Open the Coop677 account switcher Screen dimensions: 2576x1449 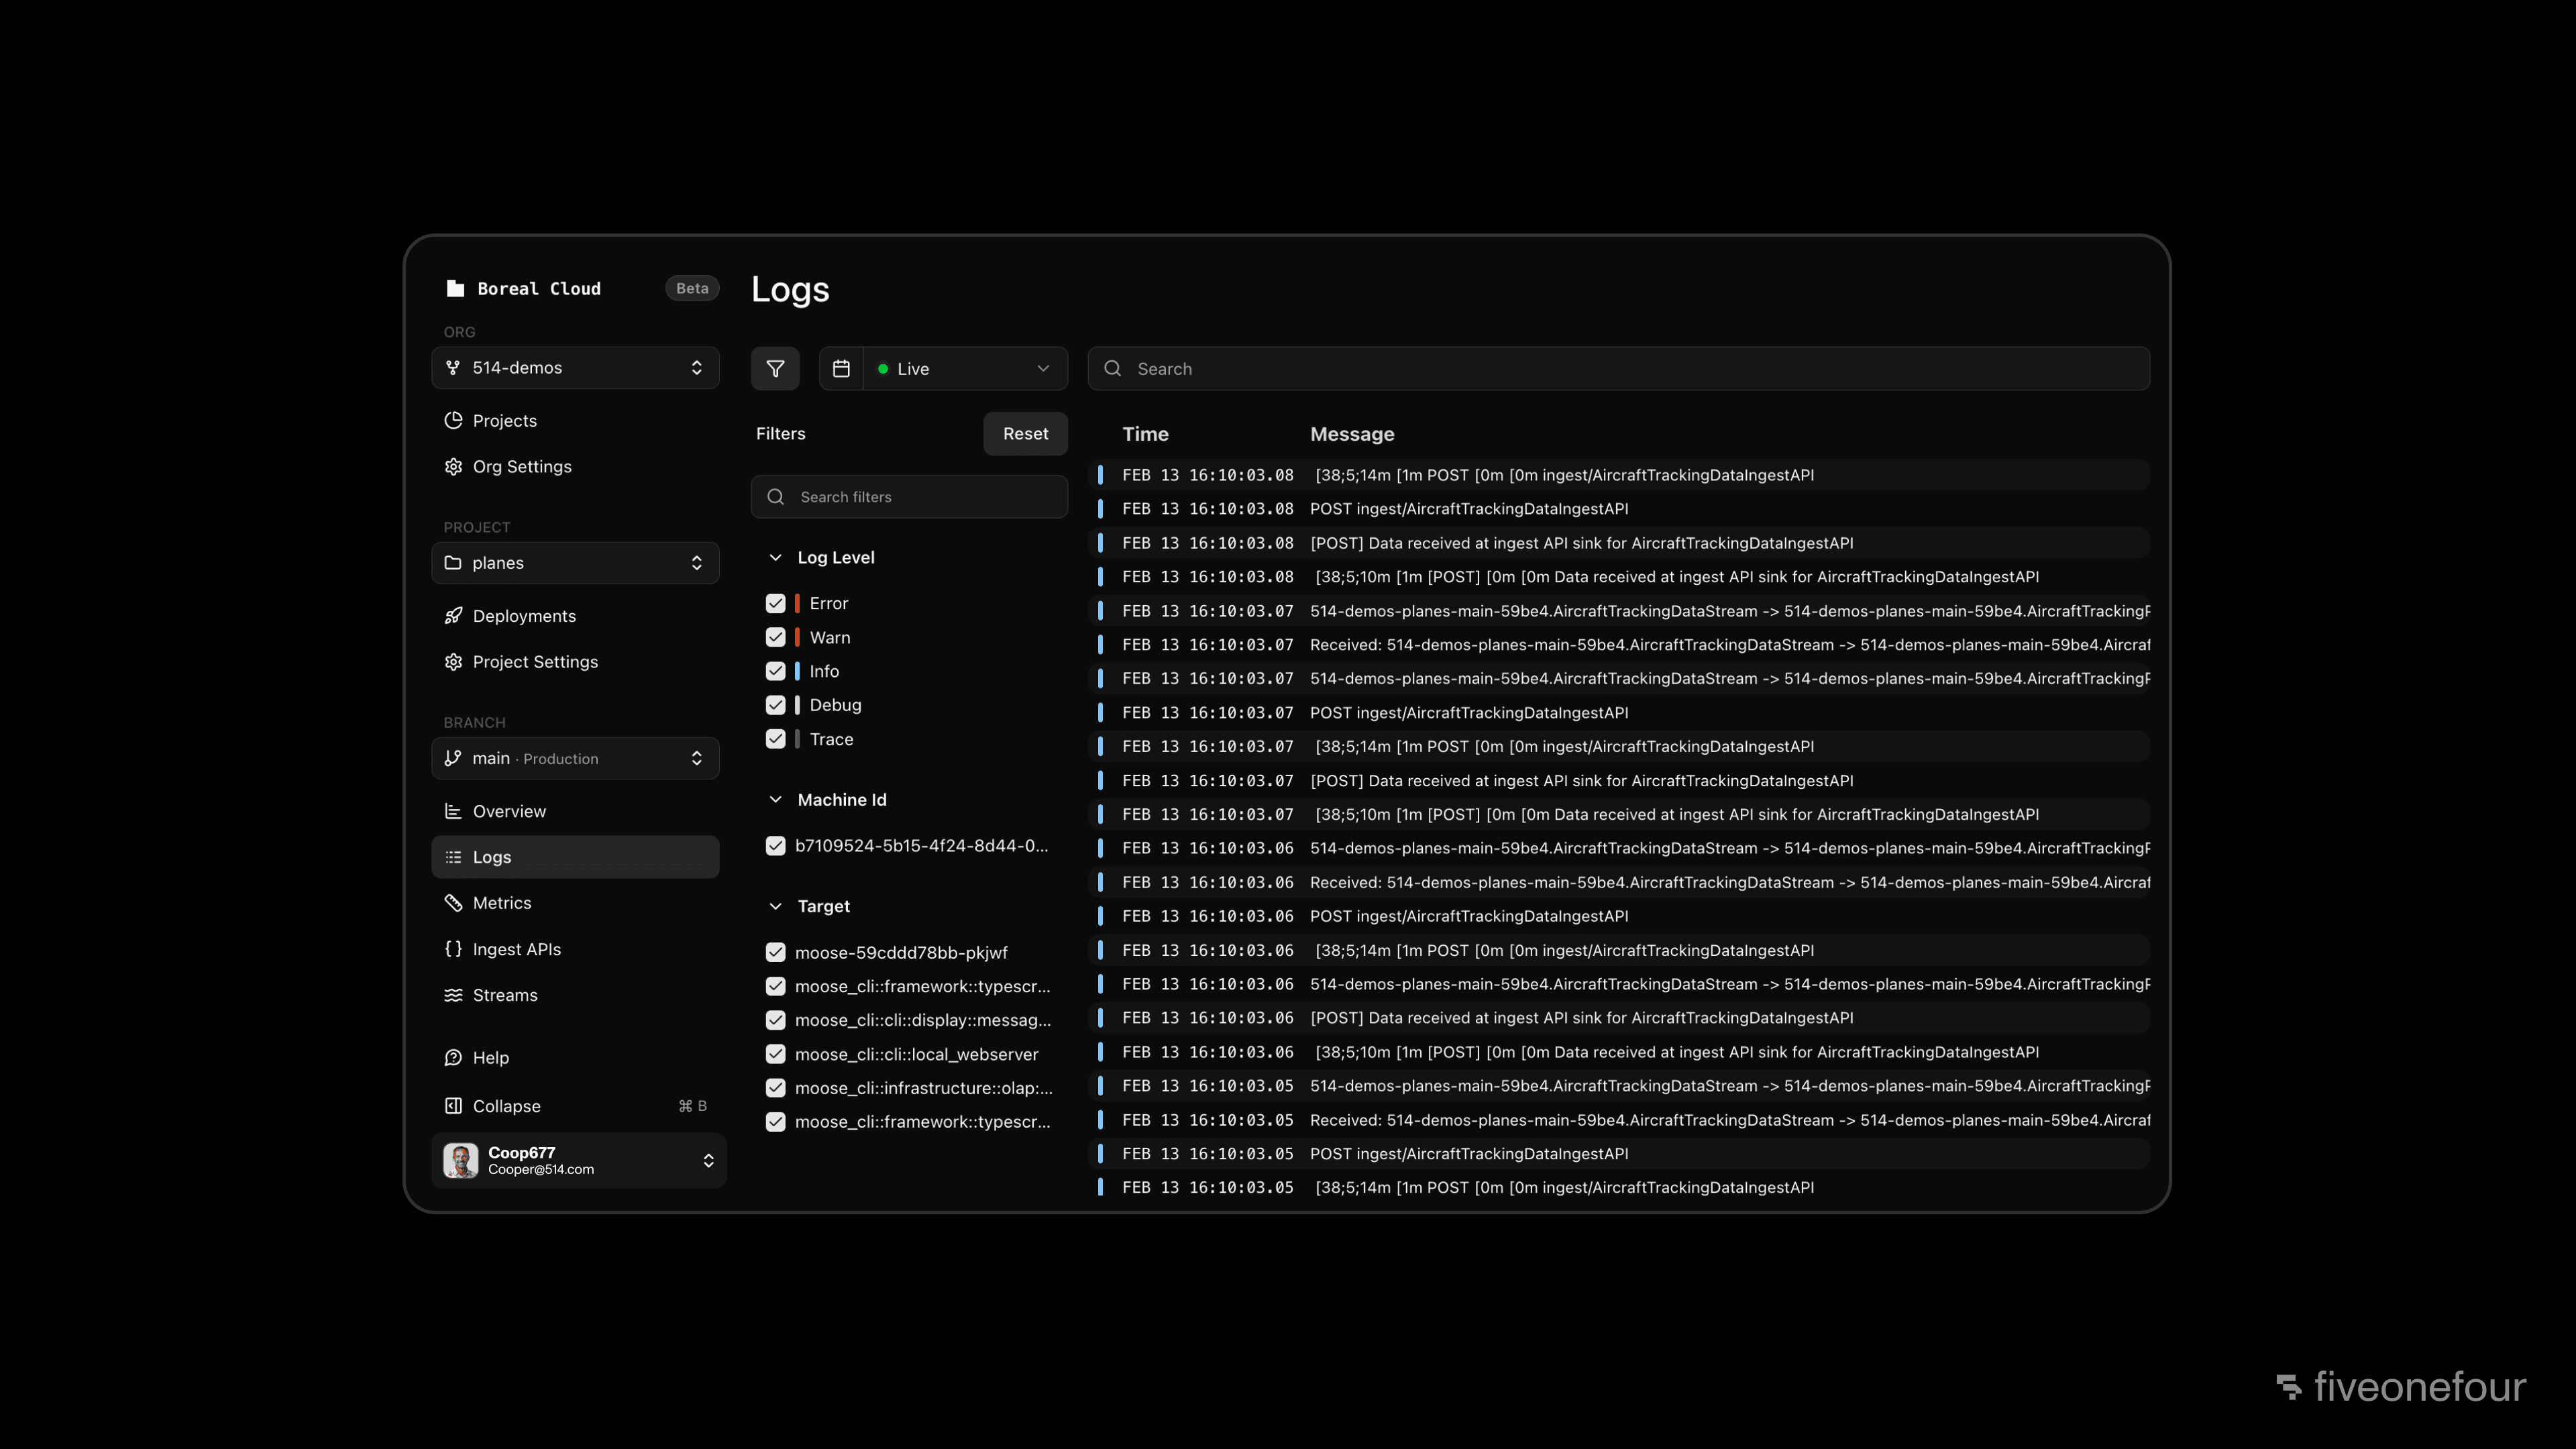578,1160
